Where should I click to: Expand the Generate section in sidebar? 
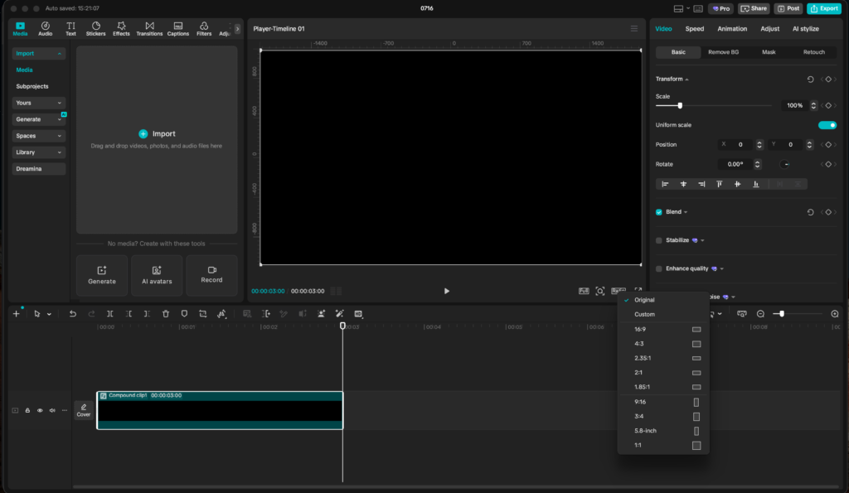(38, 119)
